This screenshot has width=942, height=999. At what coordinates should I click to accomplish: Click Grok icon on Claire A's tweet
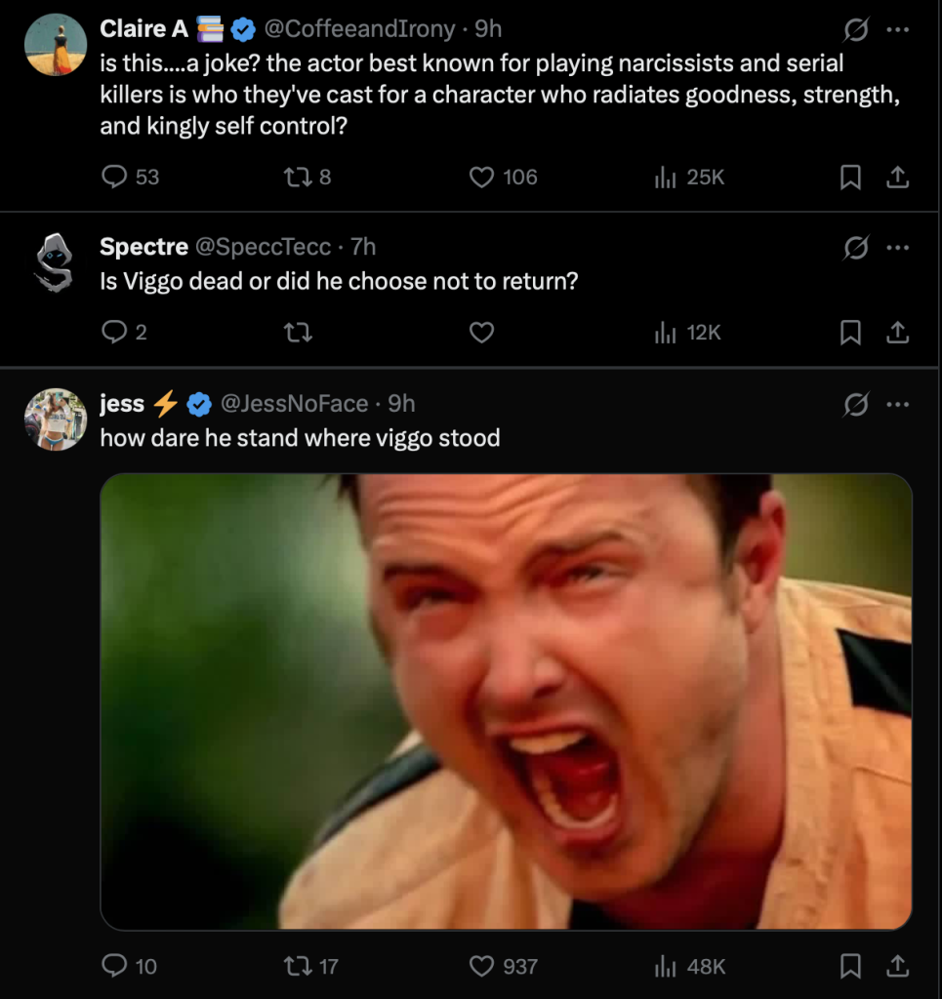click(856, 29)
